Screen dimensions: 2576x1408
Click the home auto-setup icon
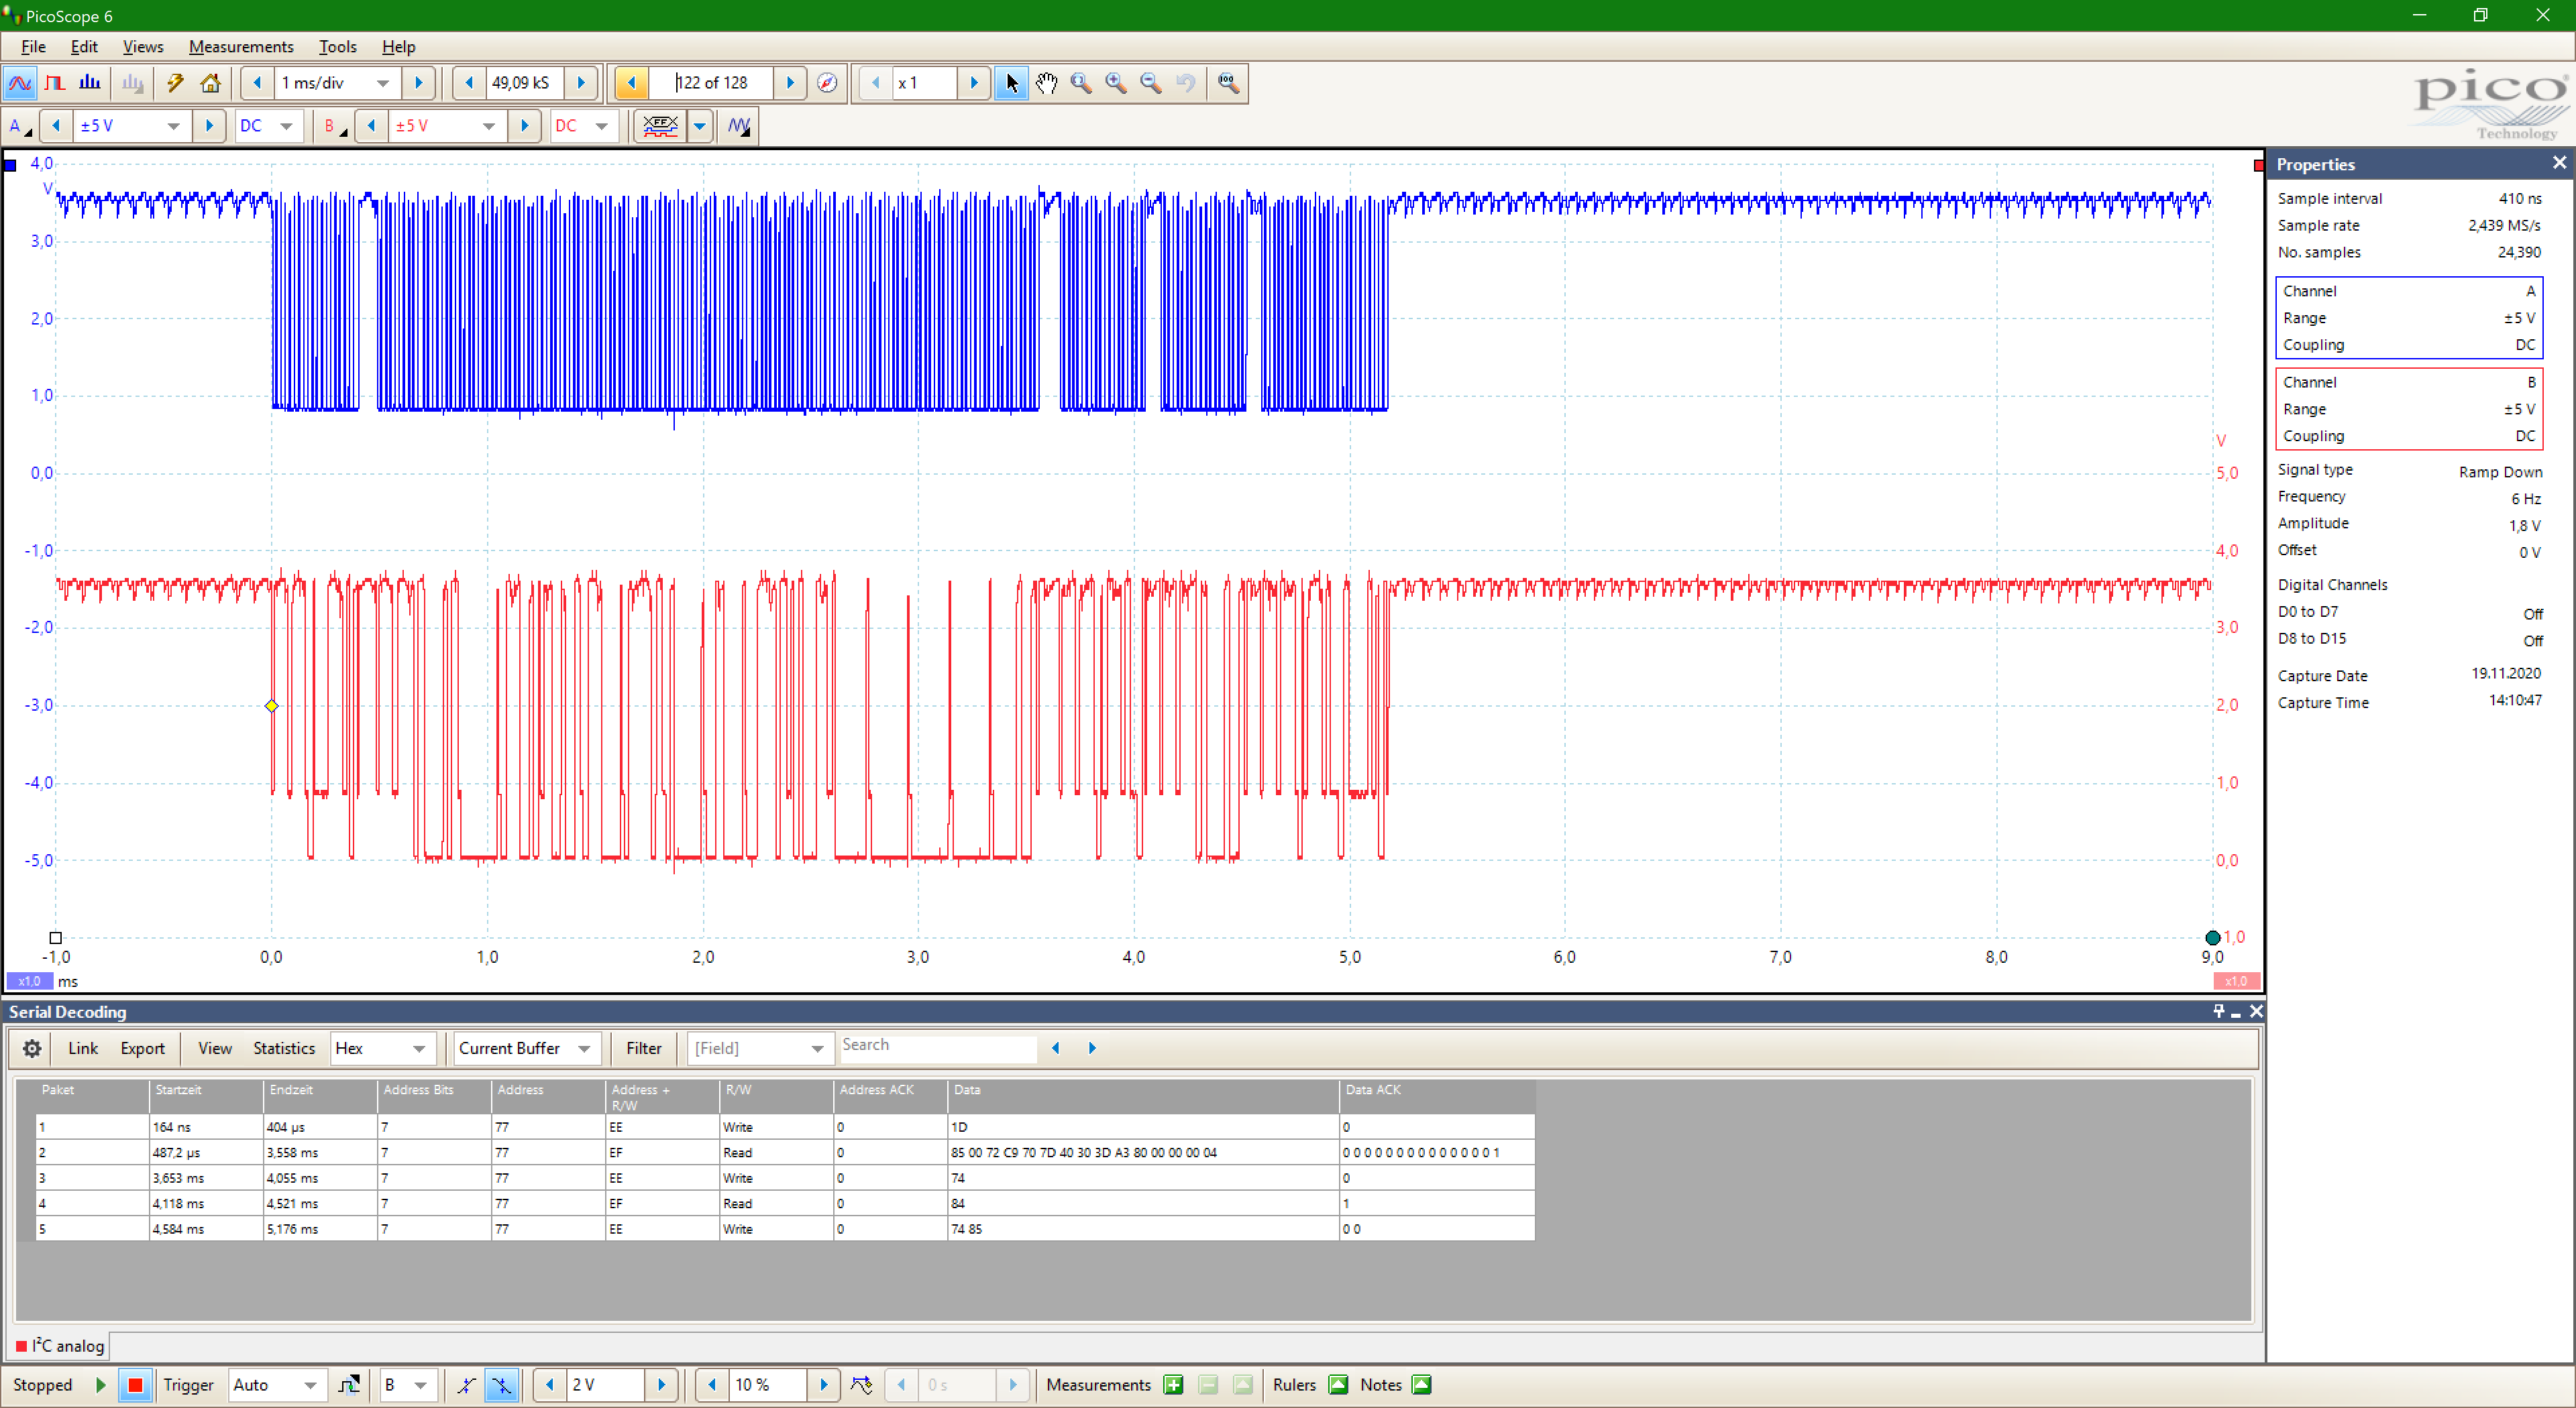(210, 83)
